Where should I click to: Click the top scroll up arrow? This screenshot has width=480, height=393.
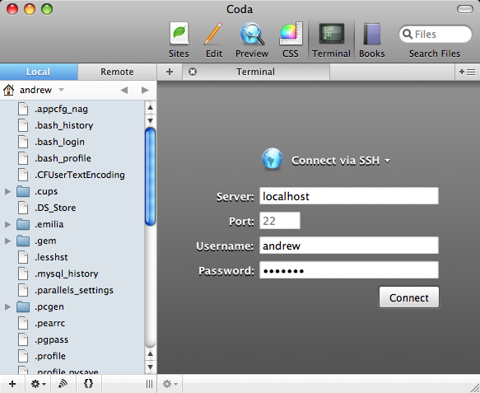150,107
